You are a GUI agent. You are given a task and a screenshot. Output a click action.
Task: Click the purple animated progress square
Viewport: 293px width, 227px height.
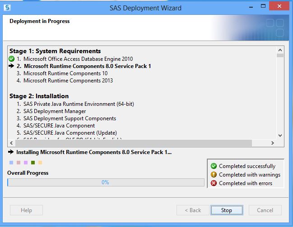click(x=26, y=163)
